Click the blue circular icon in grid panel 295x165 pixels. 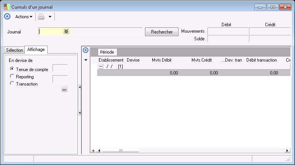(x=86, y=50)
